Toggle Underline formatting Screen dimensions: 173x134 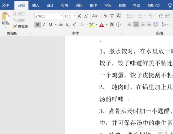(51, 24)
